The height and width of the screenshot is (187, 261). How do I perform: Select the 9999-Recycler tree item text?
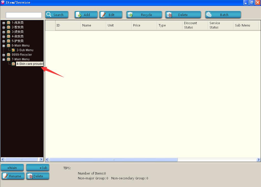pos(22,54)
